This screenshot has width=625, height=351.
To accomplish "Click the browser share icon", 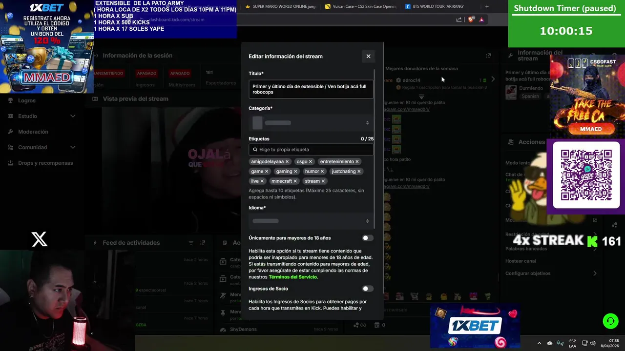I will pos(459,19).
